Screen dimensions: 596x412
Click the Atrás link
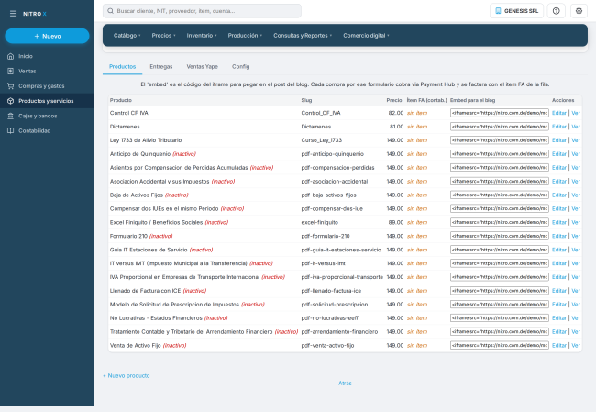[x=345, y=384]
